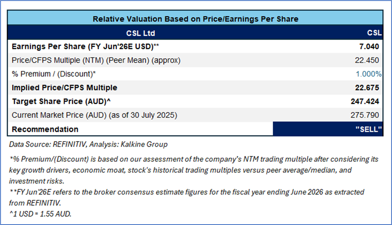Select the Current Market Price (AUD) label
Viewport: 392px width, 225px height.
[x=94, y=116]
